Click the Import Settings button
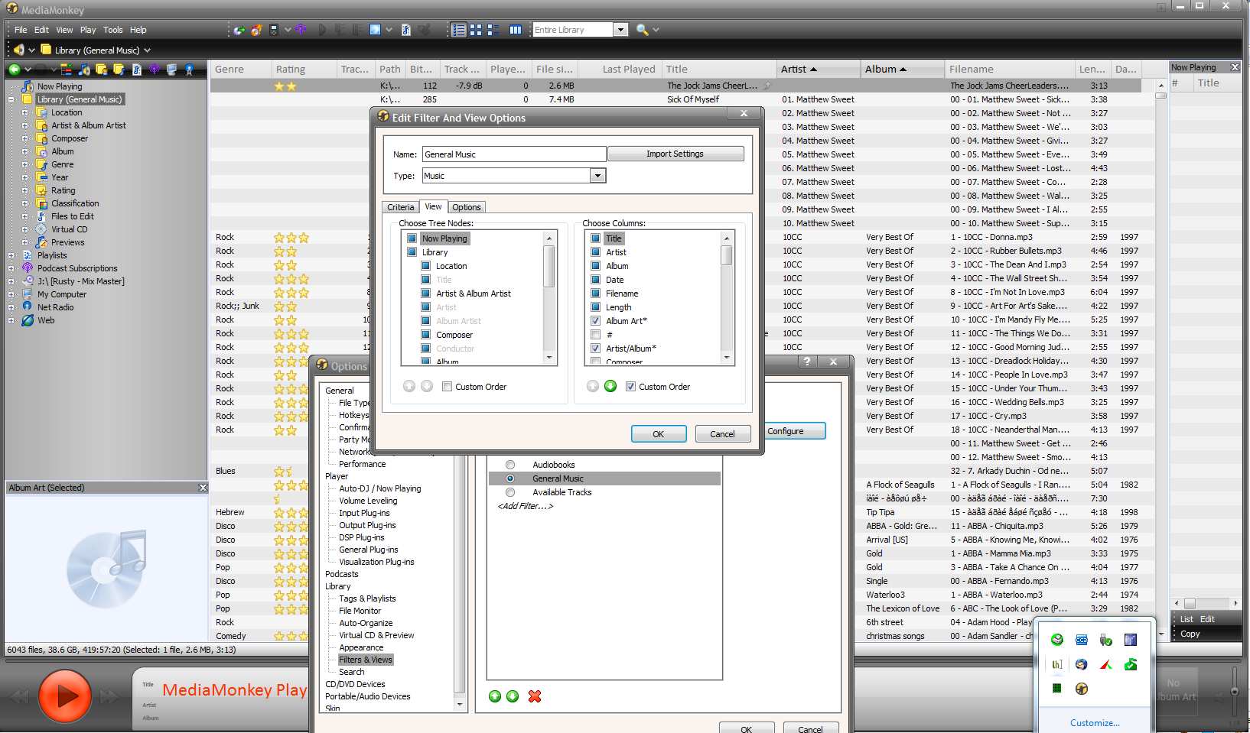Screen dimensions: 1250x733 pos(675,154)
